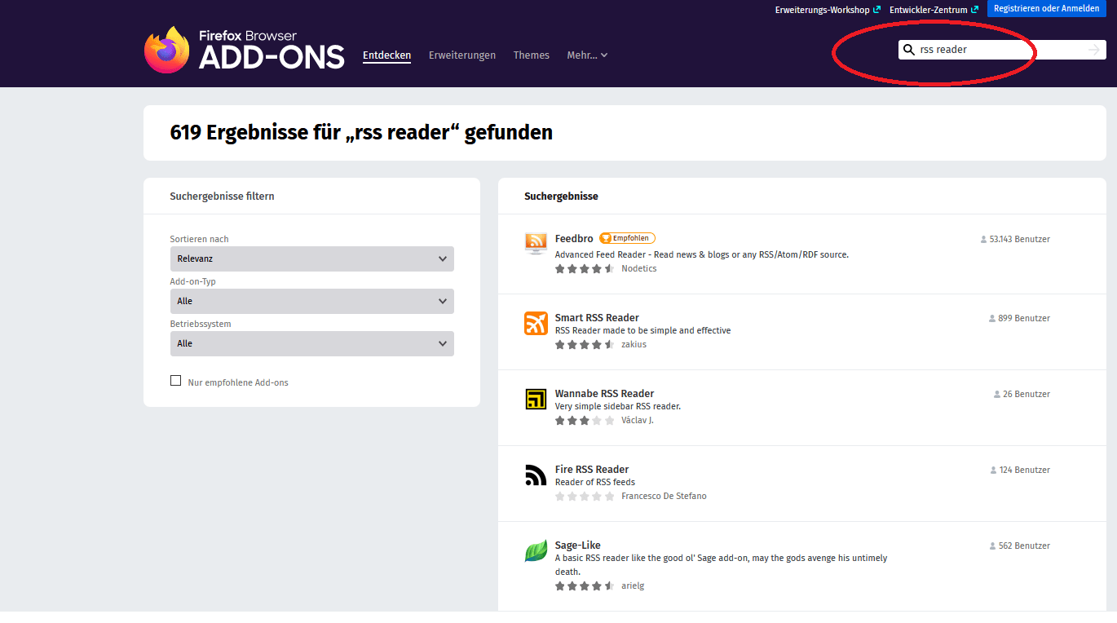This screenshot has height=623, width=1117.
Task: Expand the Mehr… navigation menu
Action: (587, 55)
